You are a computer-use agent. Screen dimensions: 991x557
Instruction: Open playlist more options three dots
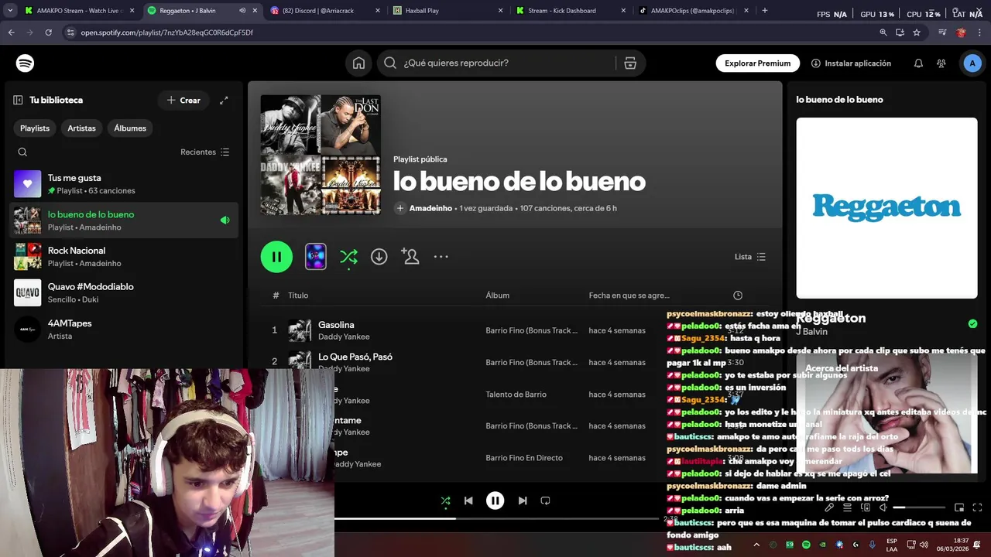pos(441,257)
